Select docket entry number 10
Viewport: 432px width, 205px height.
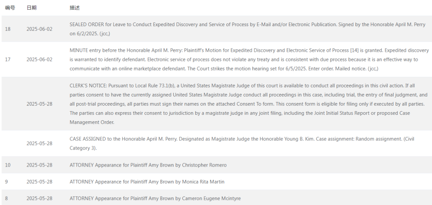pyautogui.click(x=8, y=165)
